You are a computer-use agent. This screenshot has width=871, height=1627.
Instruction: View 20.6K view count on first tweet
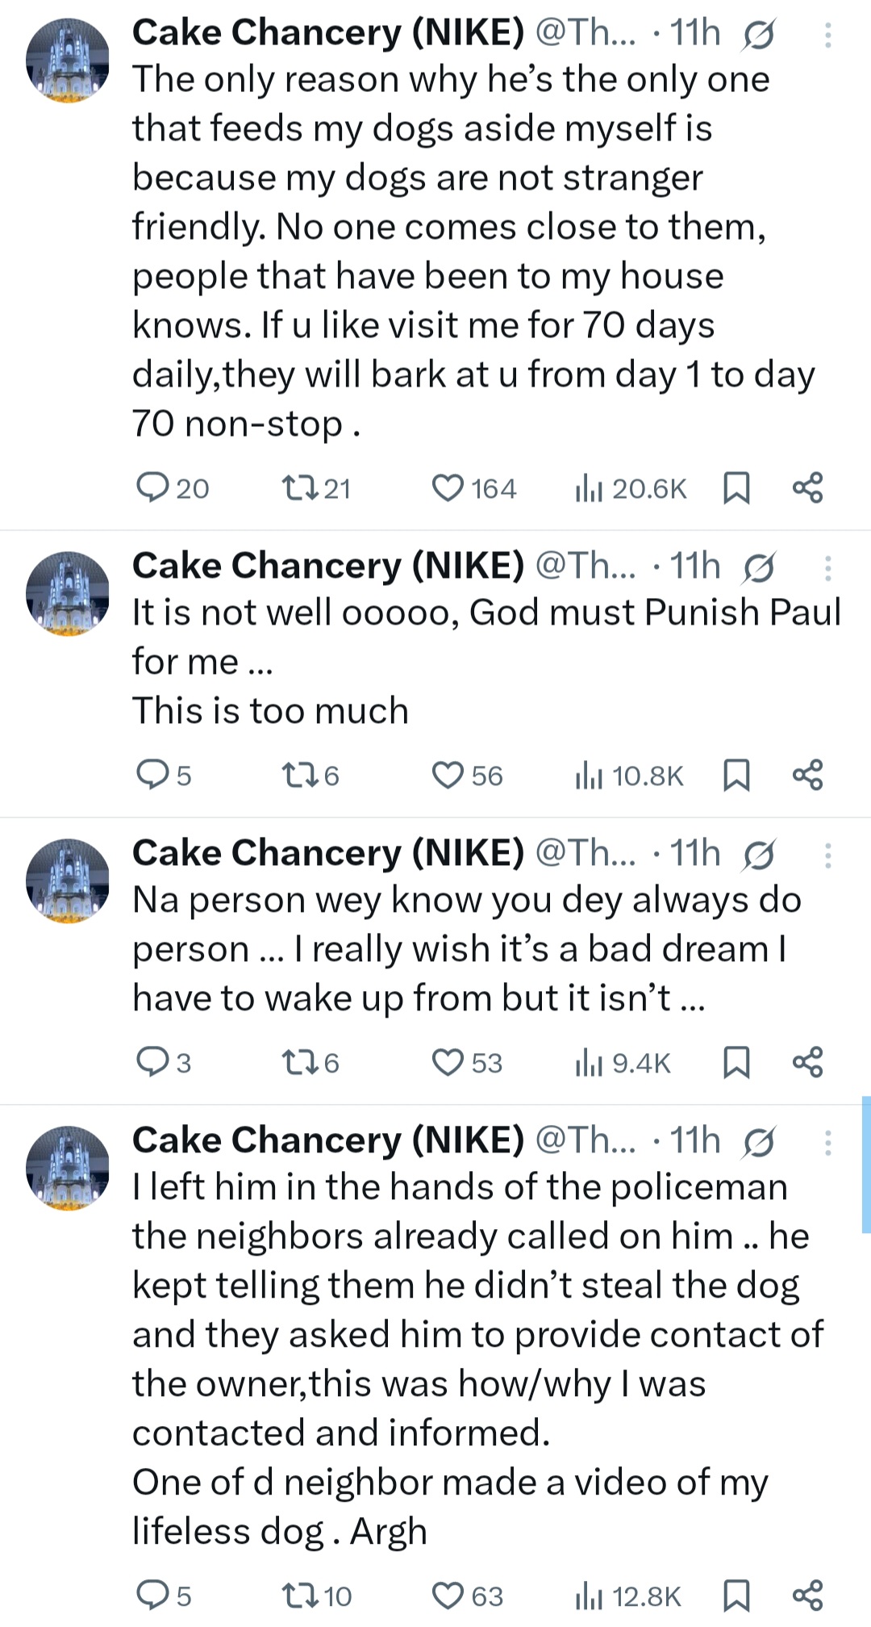point(630,488)
